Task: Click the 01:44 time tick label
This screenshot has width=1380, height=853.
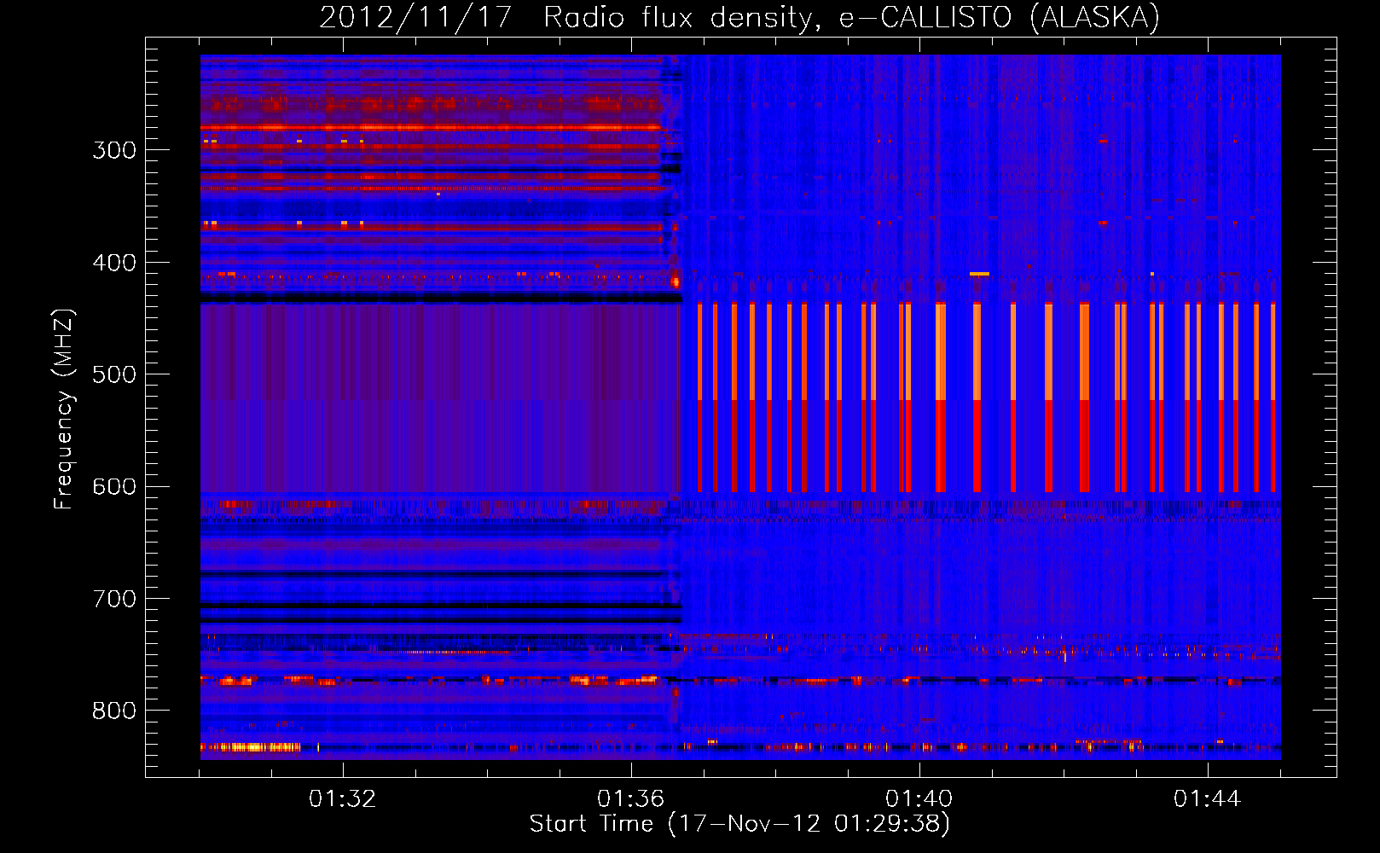Action: tap(1207, 799)
